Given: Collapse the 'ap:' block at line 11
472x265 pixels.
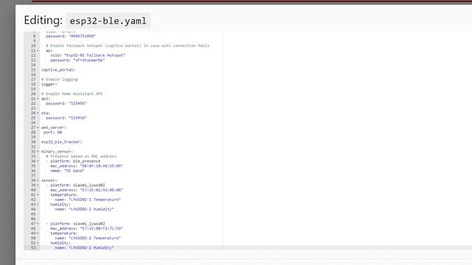Looking at the screenshot, I should pos(38,51).
